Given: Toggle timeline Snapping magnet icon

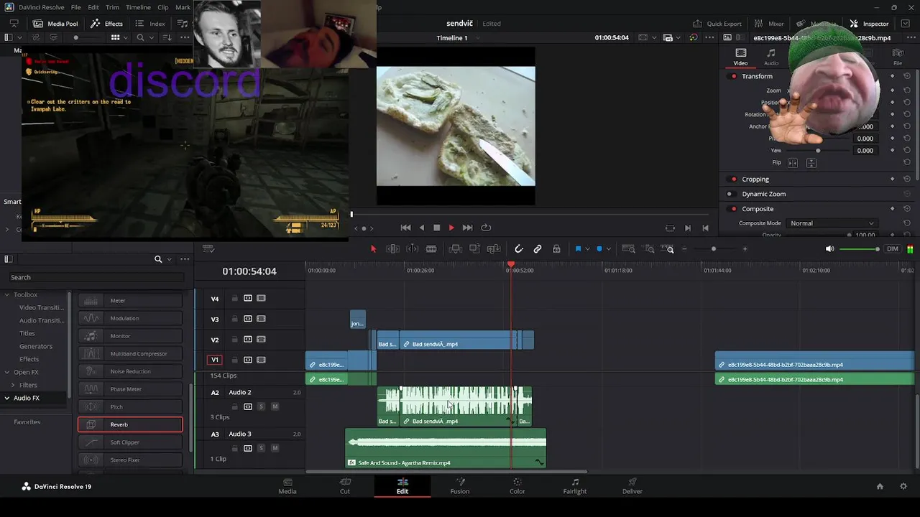Looking at the screenshot, I should 519,249.
